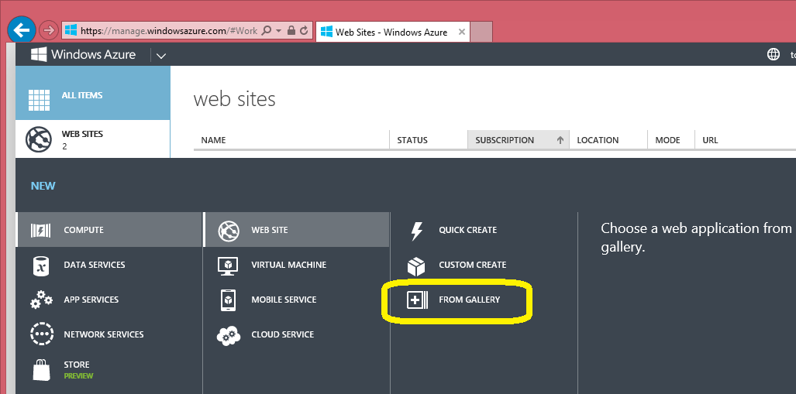The width and height of the screenshot is (796, 394).
Task: Click the From Gallery plus icon
Action: tap(417, 300)
